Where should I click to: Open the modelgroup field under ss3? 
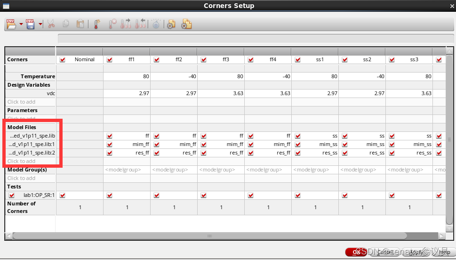(409, 170)
